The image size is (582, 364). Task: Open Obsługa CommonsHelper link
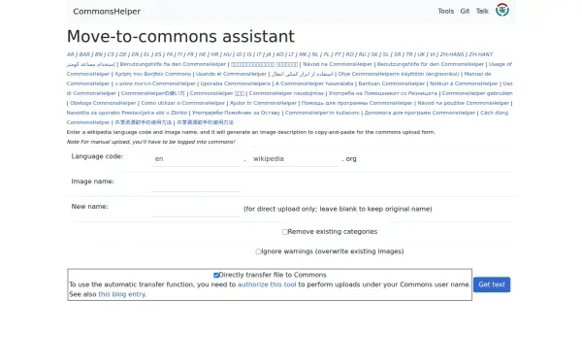click(103, 103)
